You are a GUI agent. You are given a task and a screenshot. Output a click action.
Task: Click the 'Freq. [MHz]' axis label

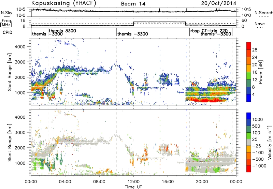tap(6, 23)
